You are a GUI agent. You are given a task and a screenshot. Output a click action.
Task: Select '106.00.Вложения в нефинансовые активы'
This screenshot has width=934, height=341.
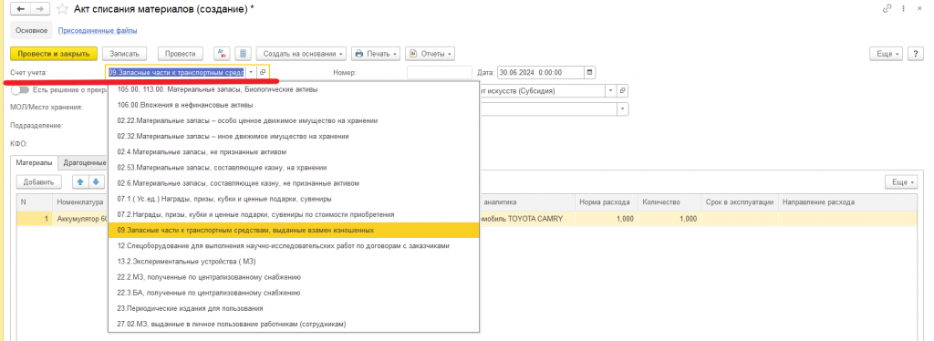294,105
